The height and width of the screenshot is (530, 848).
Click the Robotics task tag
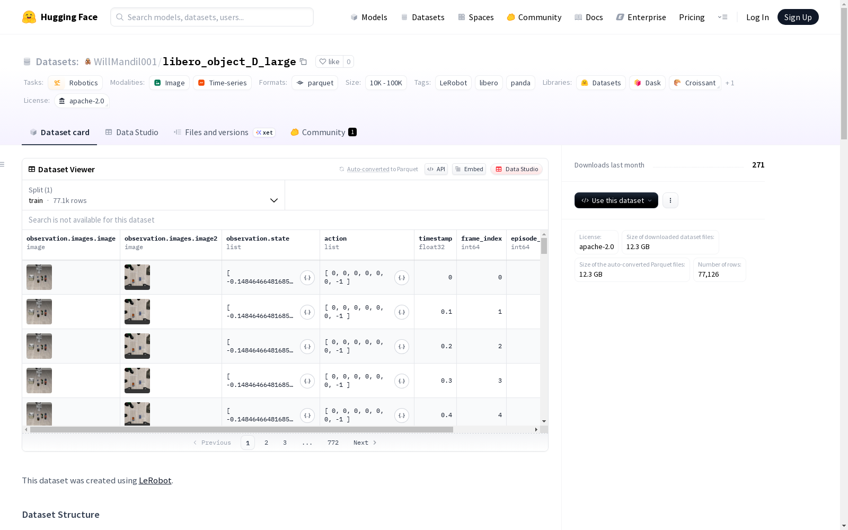click(75, 83)
